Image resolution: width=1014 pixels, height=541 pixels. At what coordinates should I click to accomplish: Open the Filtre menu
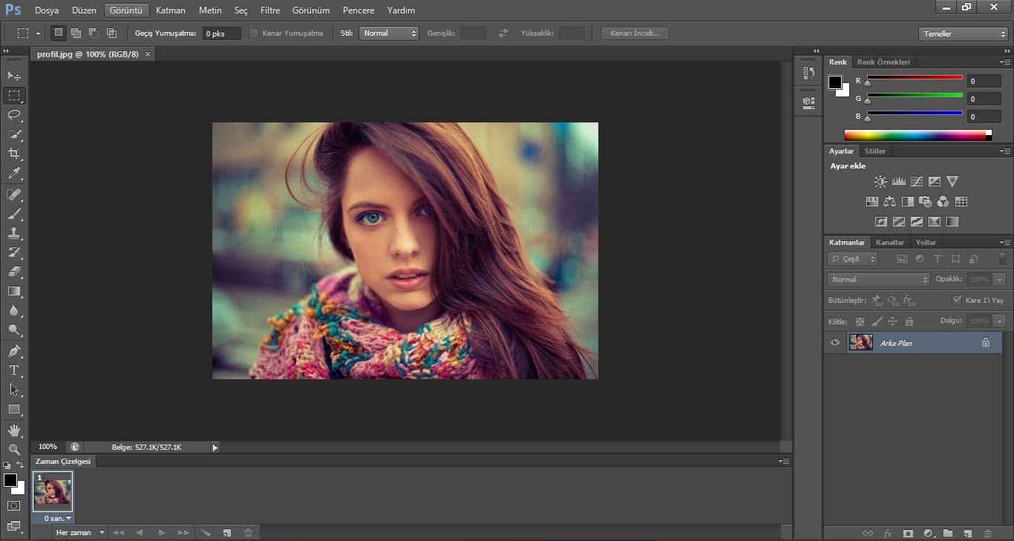click(270, 10)
